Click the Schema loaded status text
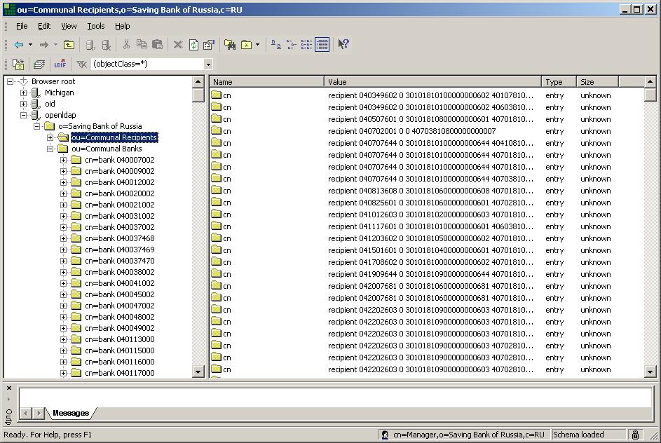Screen dimensions: 661x443 578,435
